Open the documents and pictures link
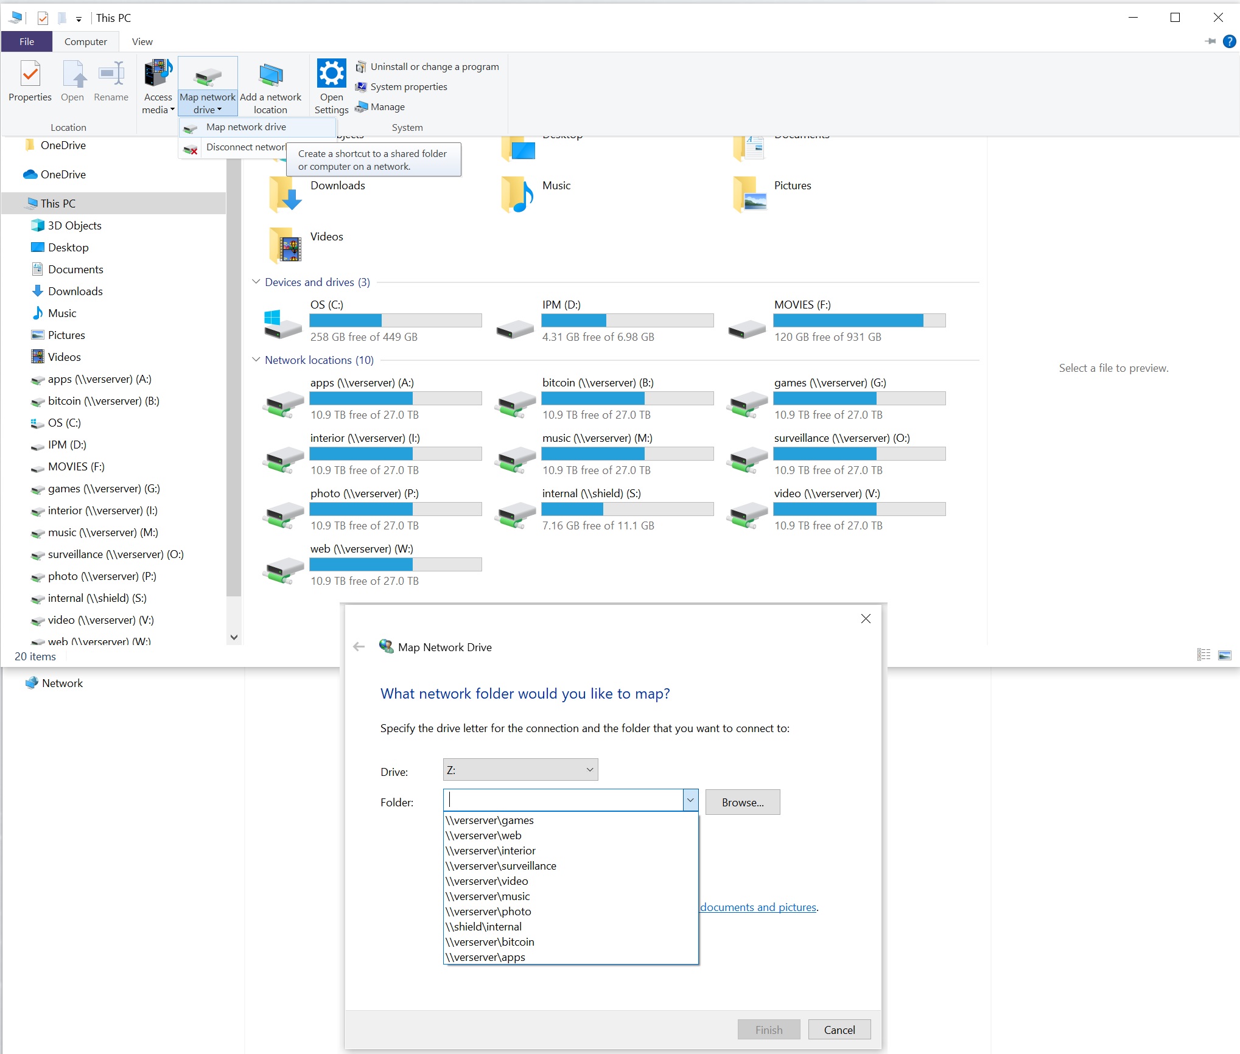The image size is (1240, 1054). 758,907
